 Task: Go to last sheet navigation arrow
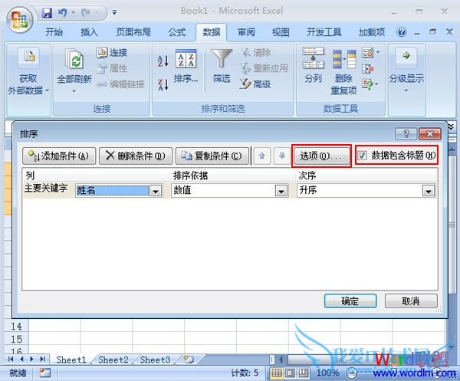42,359
